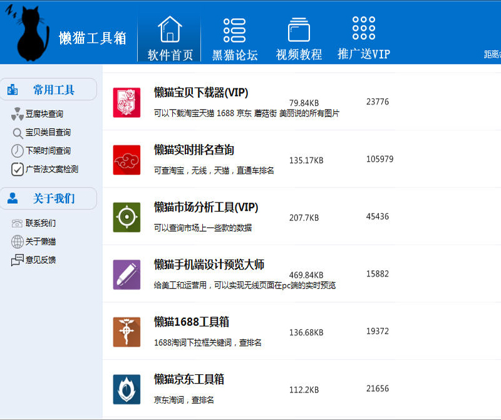Click the count 21656
501x420 pixels.
point(378,388)
